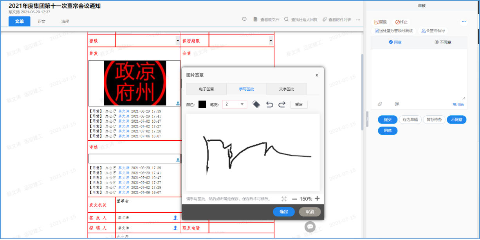Click the 终止 terminate button
This screenshot has width=480, height=240.
[402, 22]
